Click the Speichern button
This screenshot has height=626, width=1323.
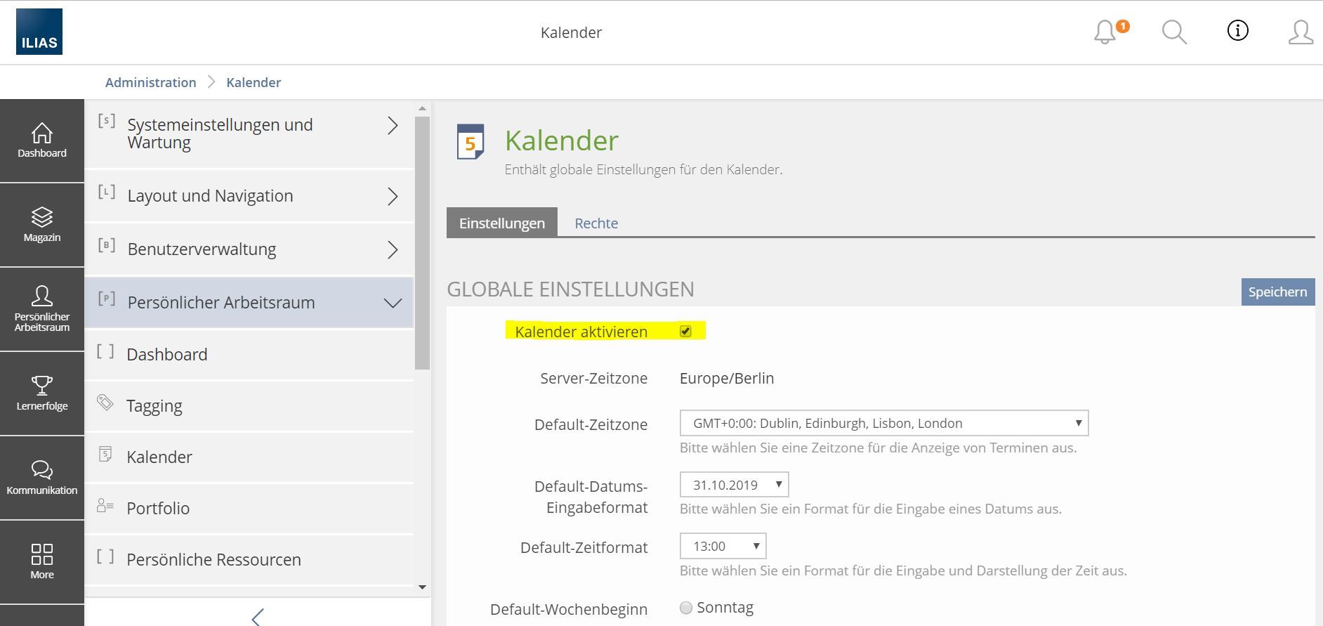pyautogui.click(x=1277, y=292)
